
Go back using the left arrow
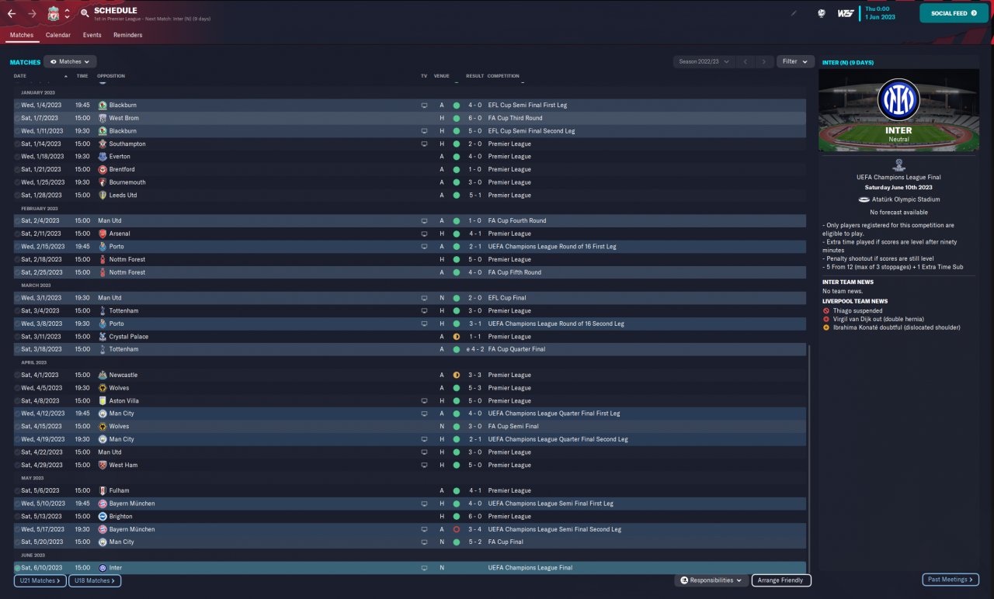tap(12, 14)
